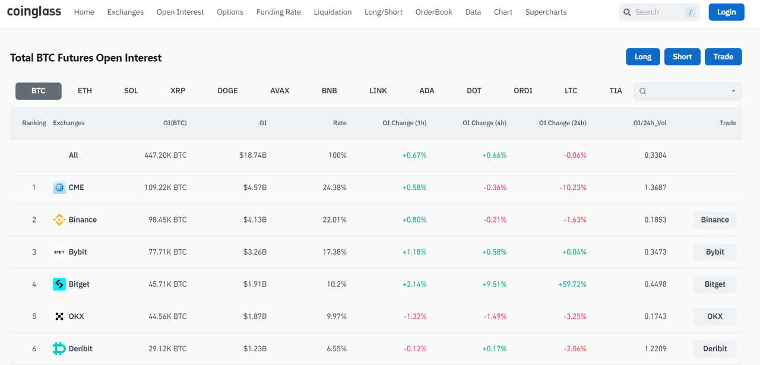This screenshot has height=365, width=760.
Task: Open the Long/Short menu item
Action: tap(384, 12)
